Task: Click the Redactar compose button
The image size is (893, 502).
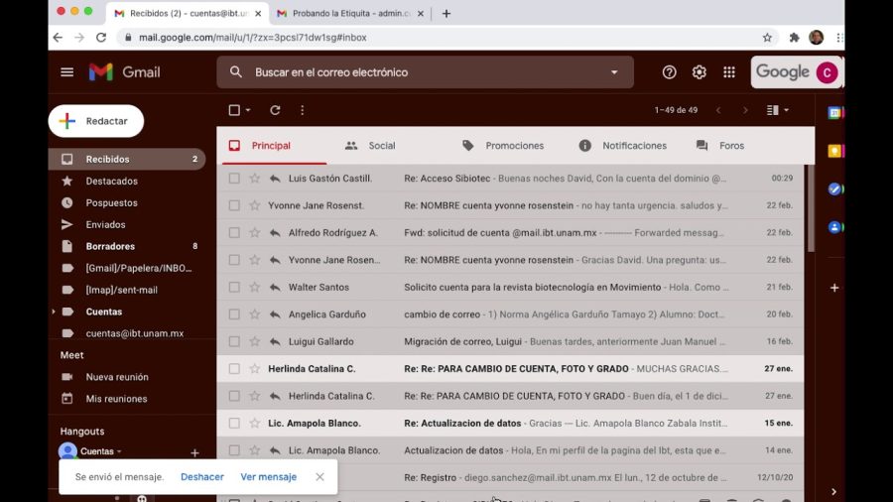Action: [96, 121]
